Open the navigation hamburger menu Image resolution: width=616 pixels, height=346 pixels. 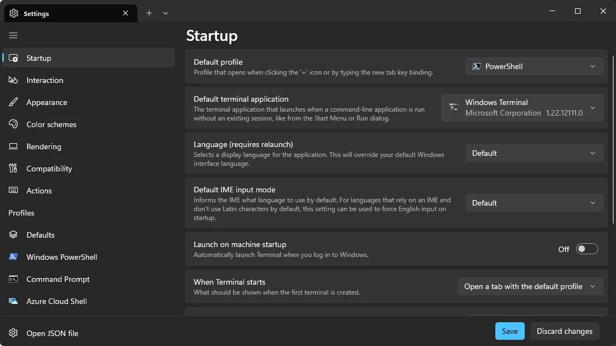click(13, 35)
